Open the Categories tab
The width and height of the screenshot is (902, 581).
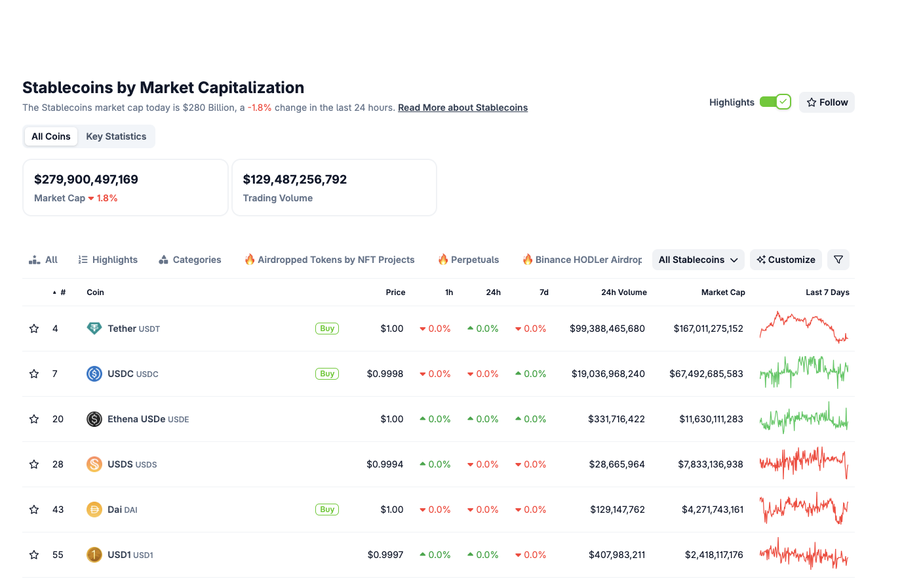click(190, 260)
